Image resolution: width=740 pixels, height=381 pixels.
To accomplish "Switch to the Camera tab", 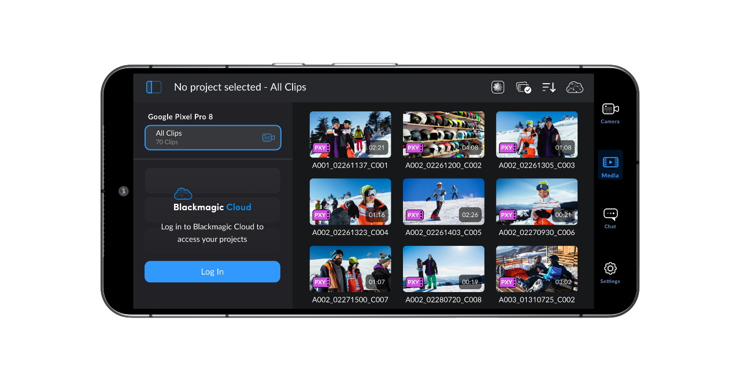I will click(x=610, y=111).
